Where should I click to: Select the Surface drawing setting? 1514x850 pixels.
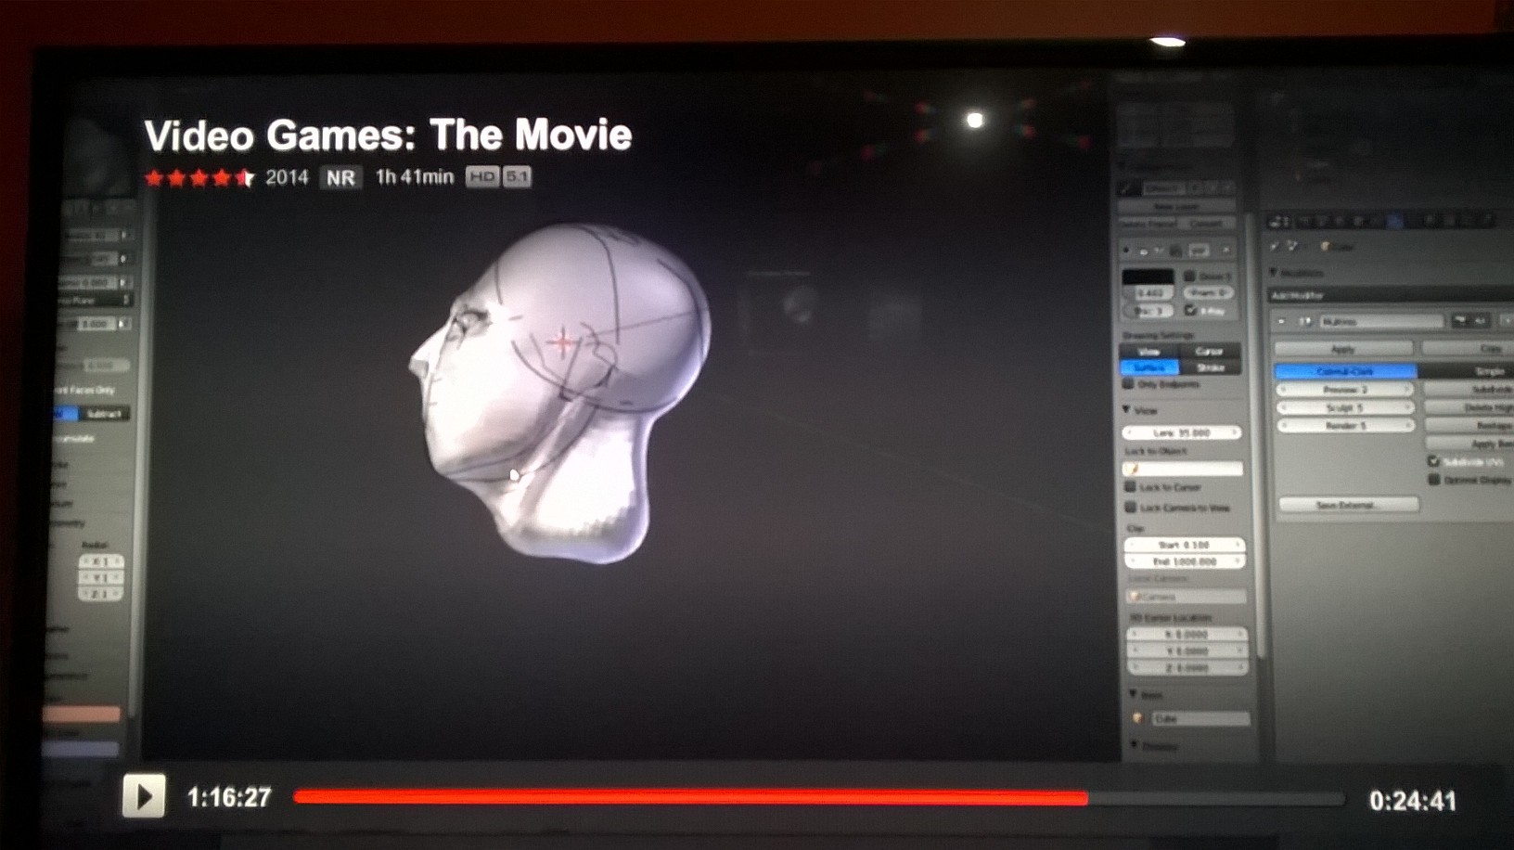pyautogui.click(x=1149, y=367)
